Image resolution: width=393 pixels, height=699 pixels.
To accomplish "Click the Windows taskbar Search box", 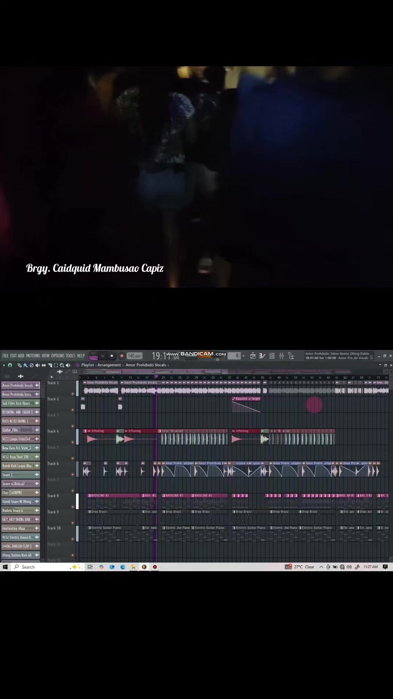I will [x=47, y=567].
